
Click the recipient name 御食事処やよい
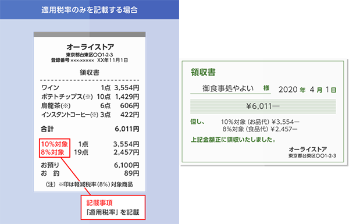click(x=228, y=88)
